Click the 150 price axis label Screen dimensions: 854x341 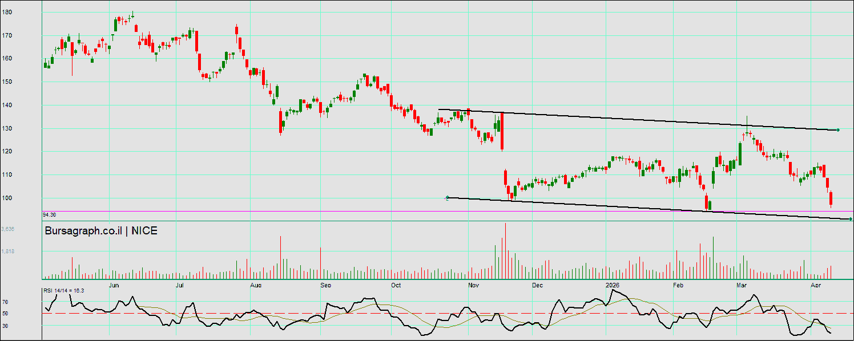pos(7,82)
